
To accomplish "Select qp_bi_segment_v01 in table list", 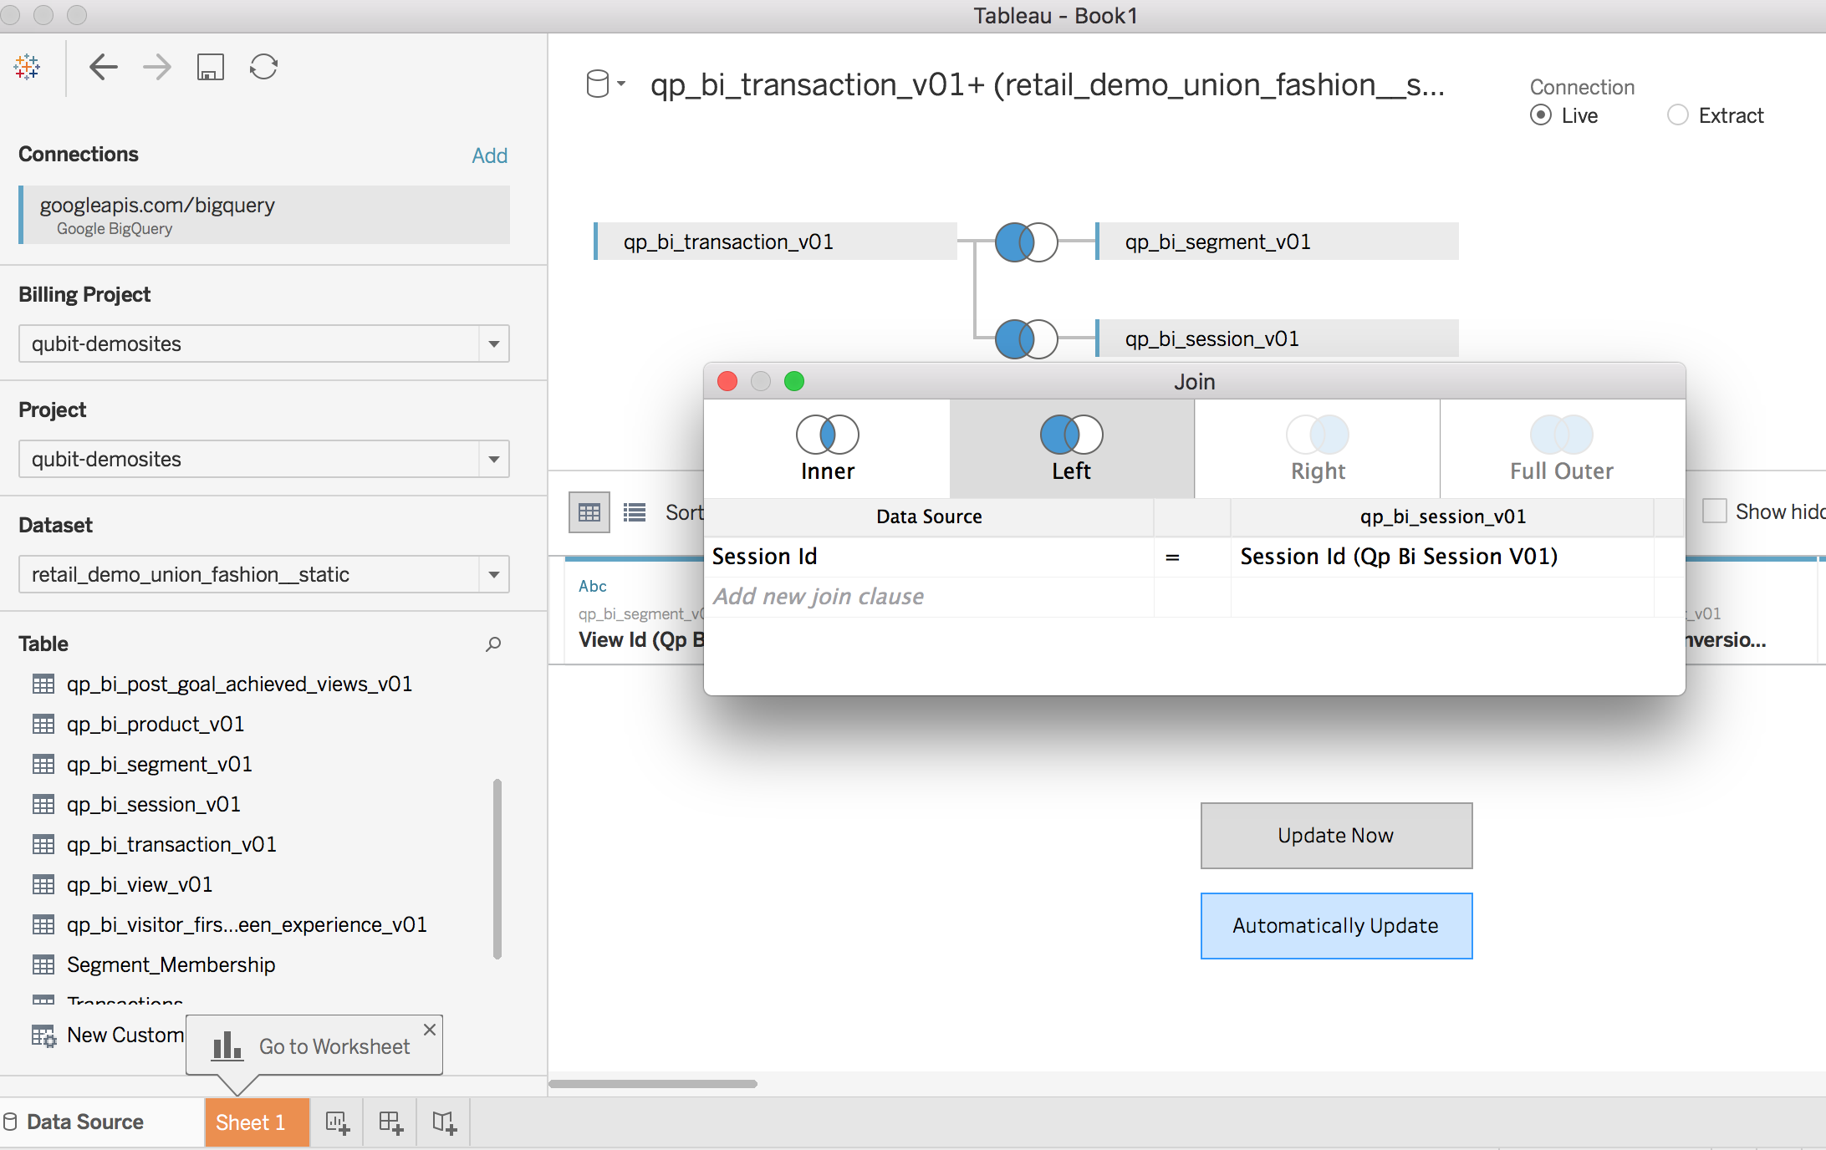I will (159, 764).
